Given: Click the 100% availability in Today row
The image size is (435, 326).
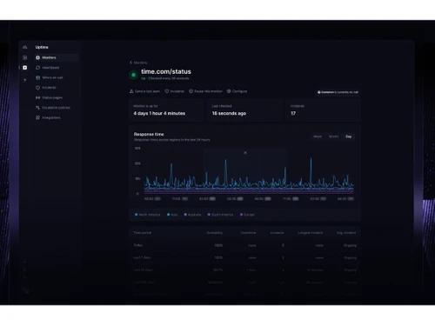Looking at the screenshot, I should (x=218, y=245).
